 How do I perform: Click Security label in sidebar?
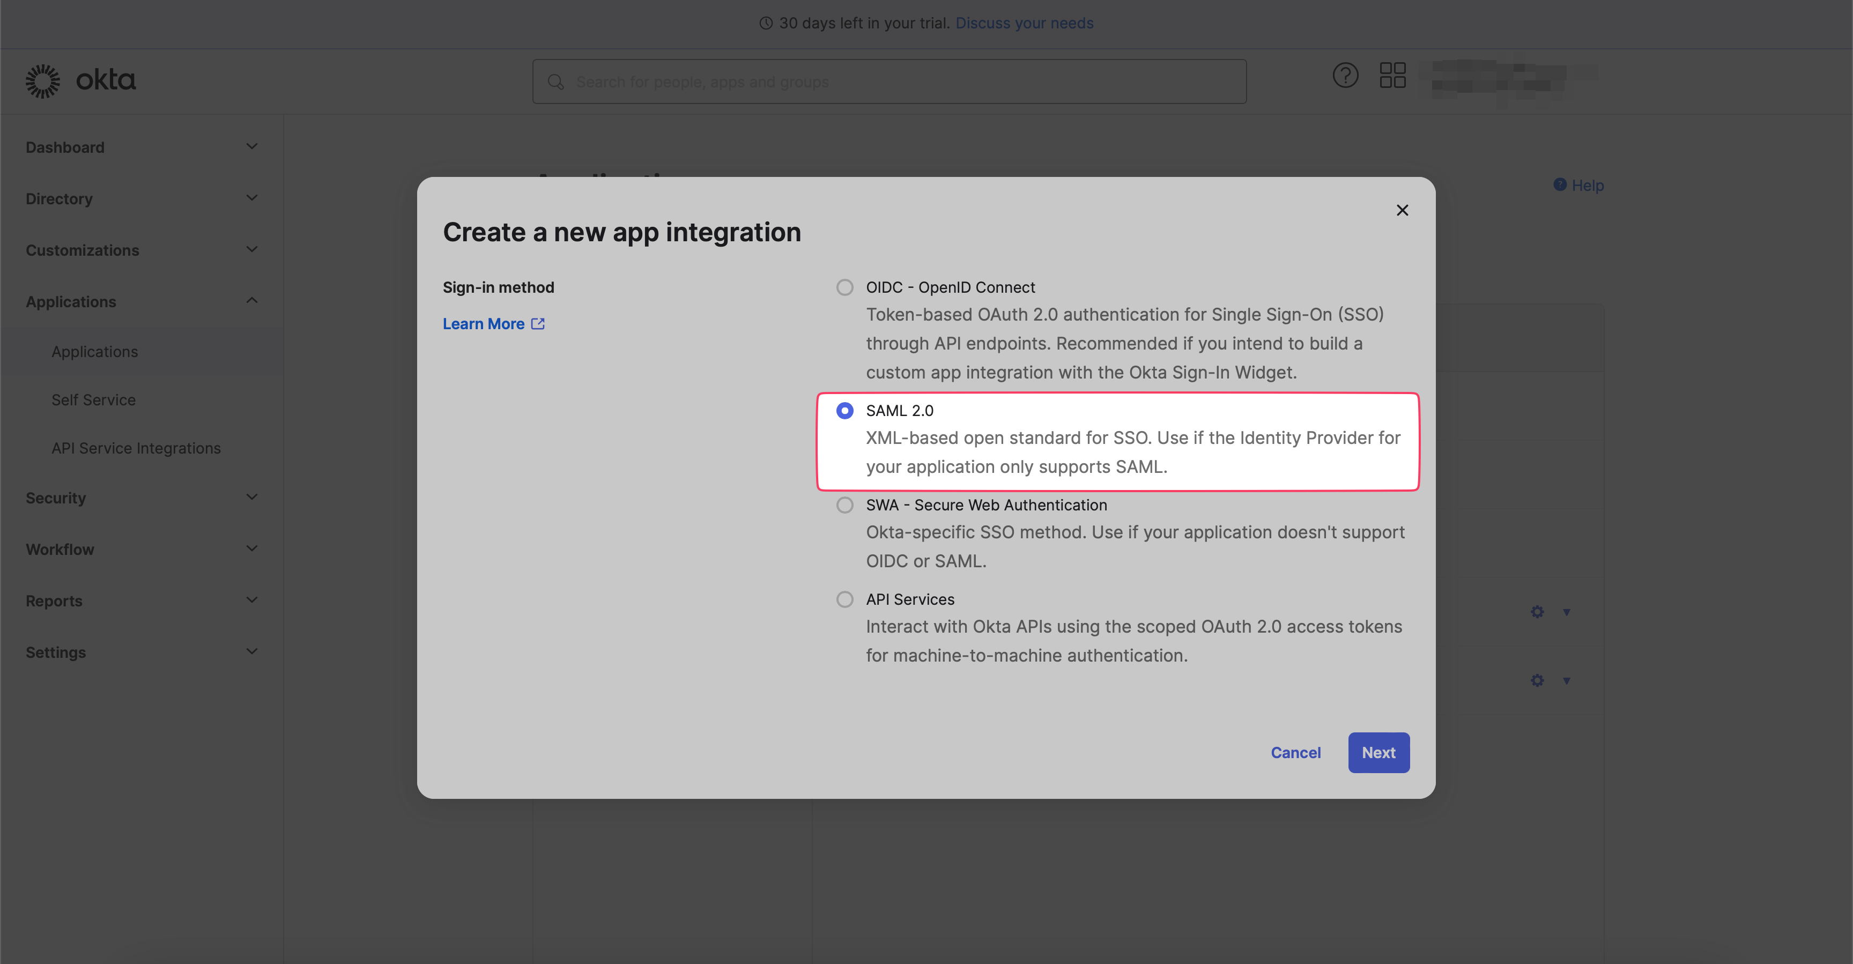55,498
